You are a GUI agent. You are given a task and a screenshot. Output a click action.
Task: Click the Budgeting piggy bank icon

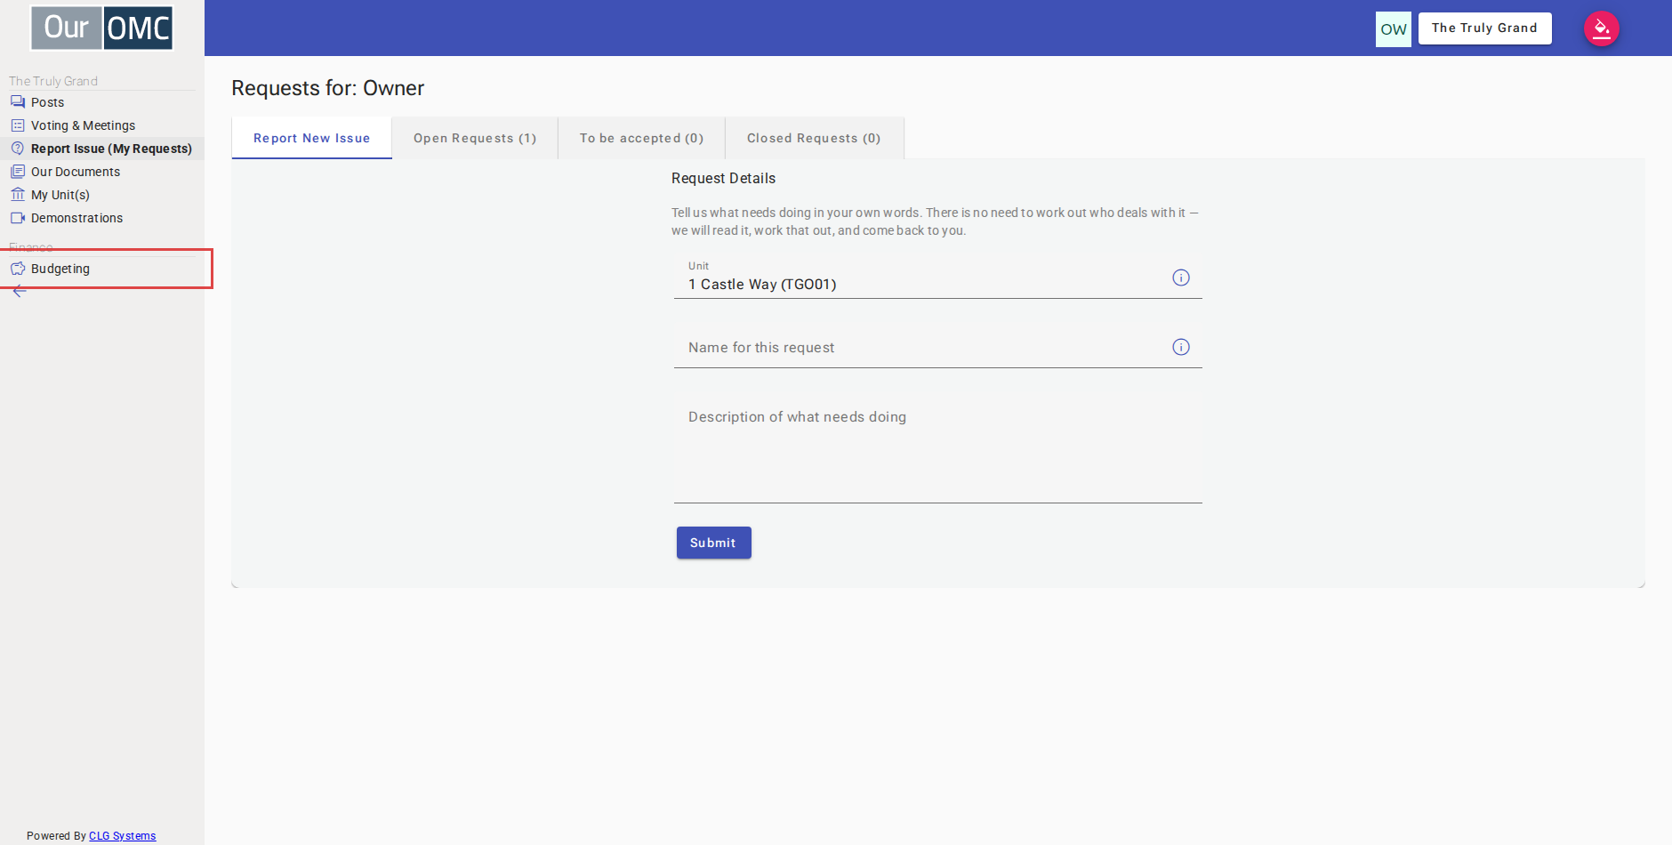click(x=18, y=269)
